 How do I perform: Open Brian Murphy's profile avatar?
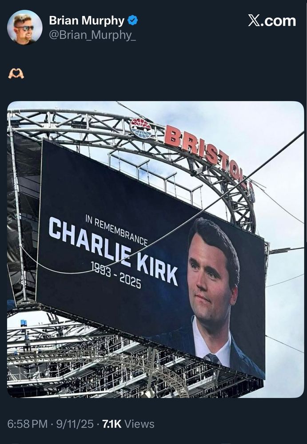click(x=25, y=28)
